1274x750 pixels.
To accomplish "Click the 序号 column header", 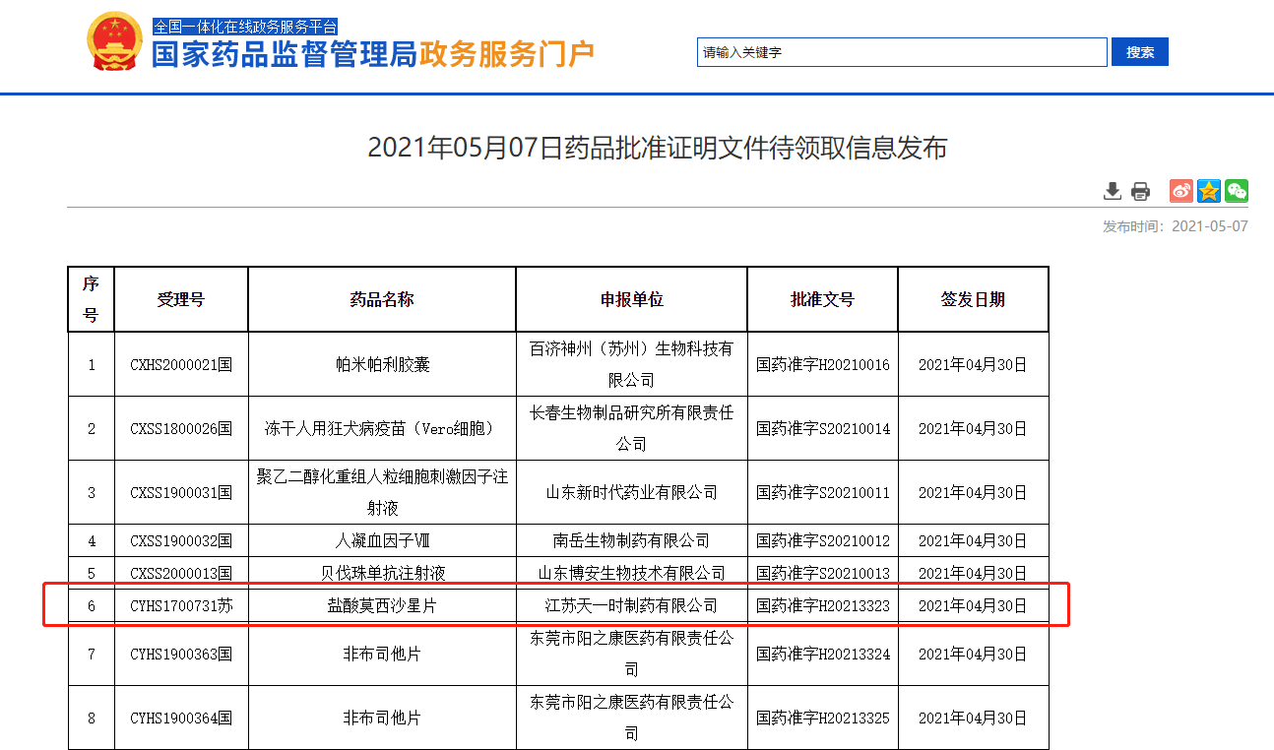I will tap(91, 299).
